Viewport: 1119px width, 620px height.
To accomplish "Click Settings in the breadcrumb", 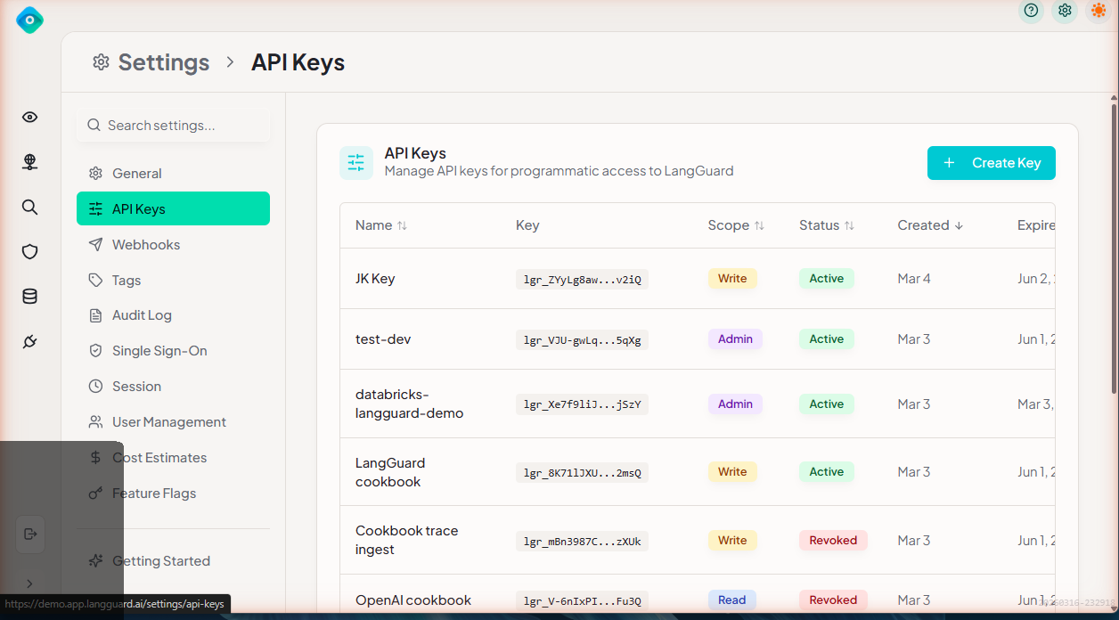I will 163,62.
